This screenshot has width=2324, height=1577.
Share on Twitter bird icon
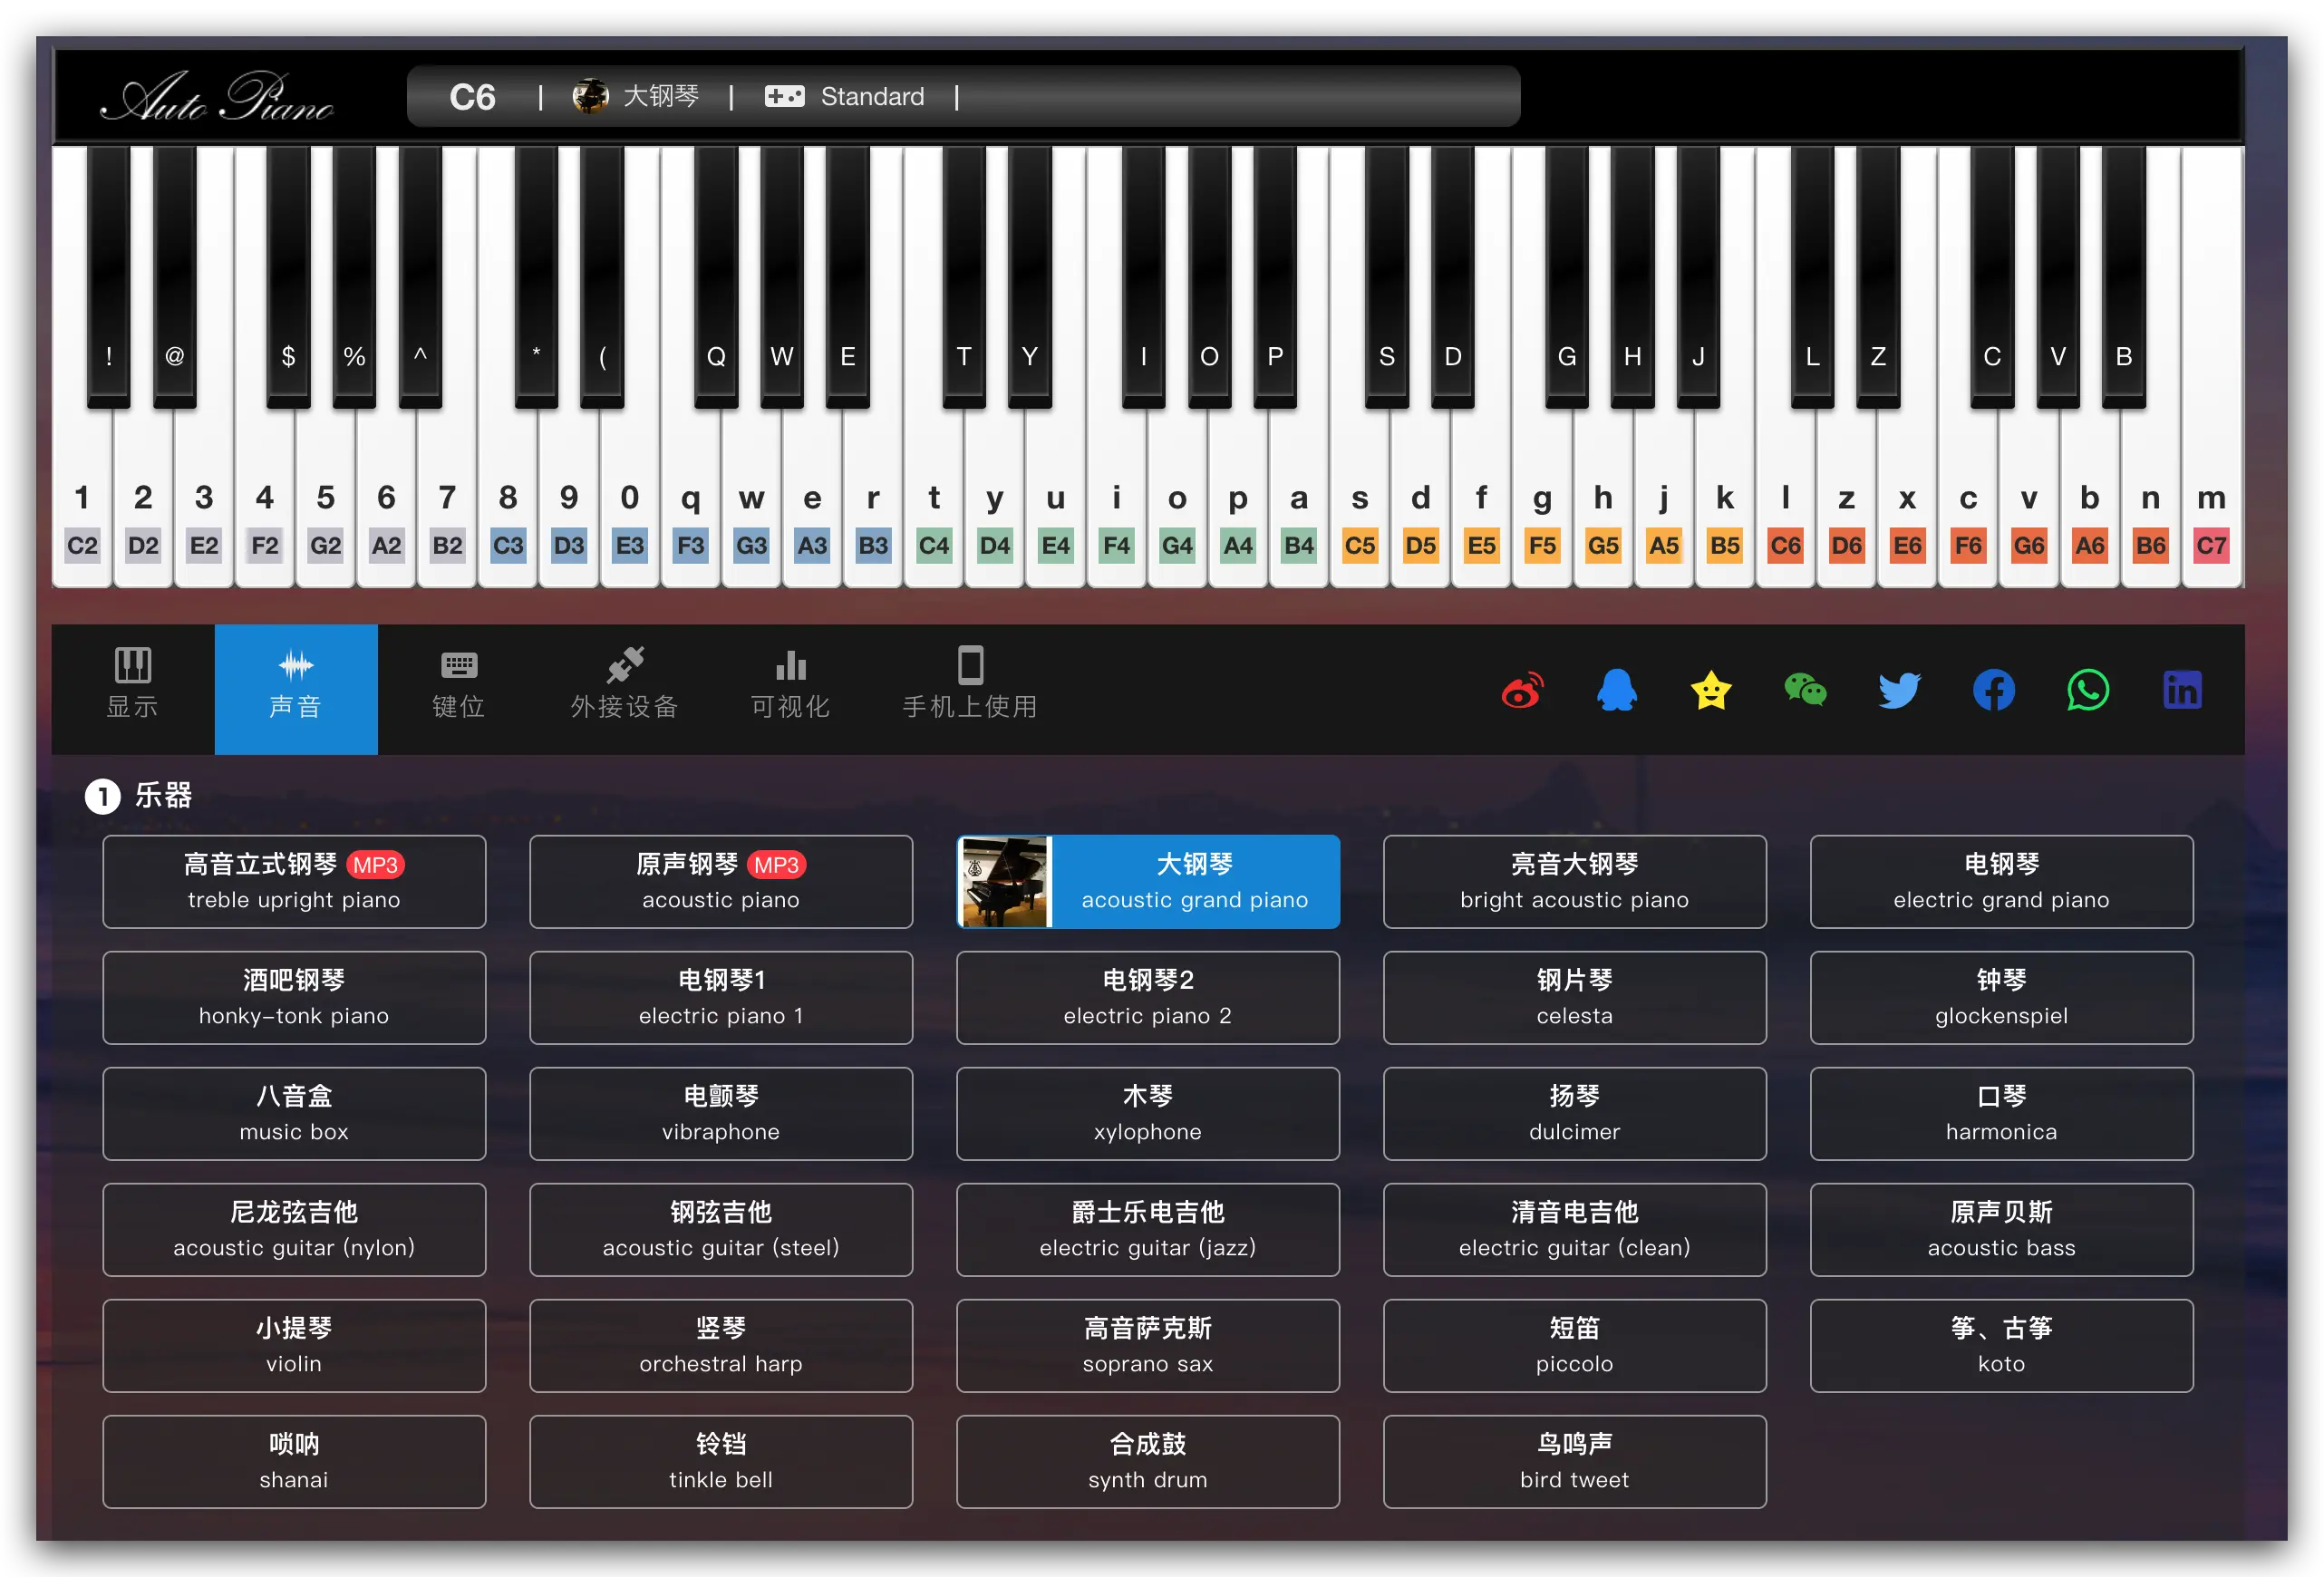tap(1899, 690)
